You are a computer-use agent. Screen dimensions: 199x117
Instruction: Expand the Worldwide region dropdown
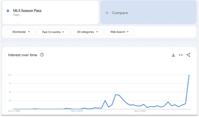tap(21, 32)
